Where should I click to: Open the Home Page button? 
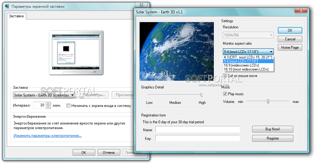click(x=290, y=47)
